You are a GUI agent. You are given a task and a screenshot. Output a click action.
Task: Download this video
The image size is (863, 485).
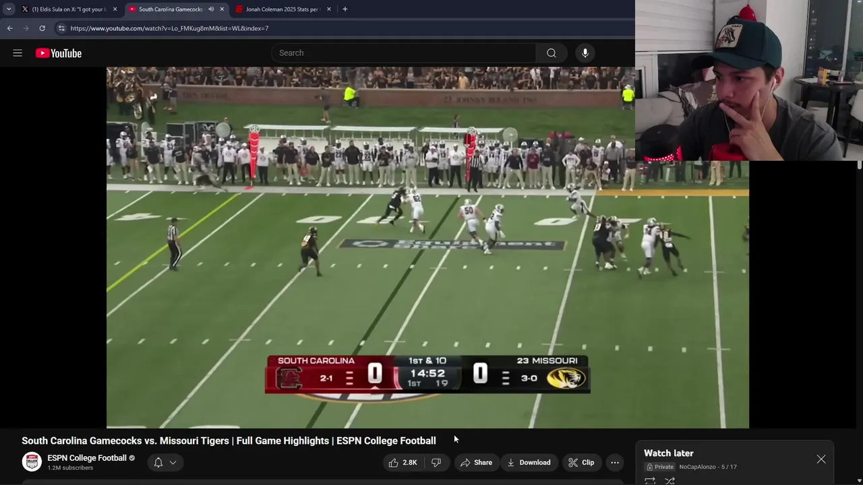coord(529,463)
